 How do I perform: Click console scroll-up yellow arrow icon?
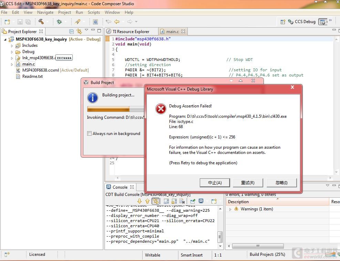point(147,201)
